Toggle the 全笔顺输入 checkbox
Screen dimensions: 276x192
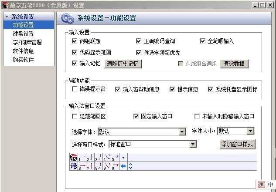tap(203, 41)
